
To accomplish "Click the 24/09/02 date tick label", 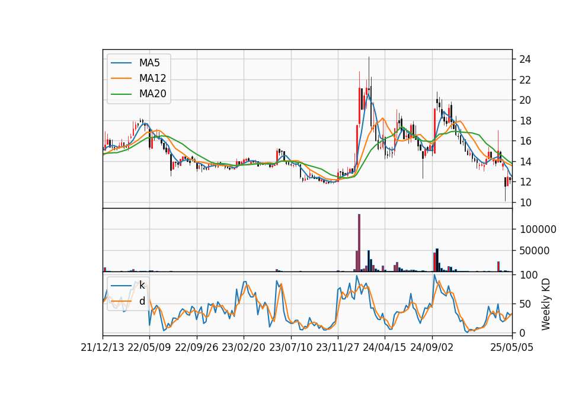I will tap(432, 347).
